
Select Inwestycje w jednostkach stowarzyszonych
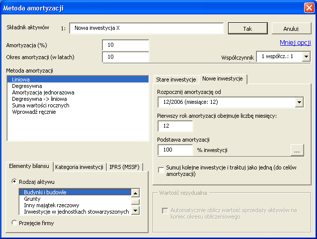(75, 212)
